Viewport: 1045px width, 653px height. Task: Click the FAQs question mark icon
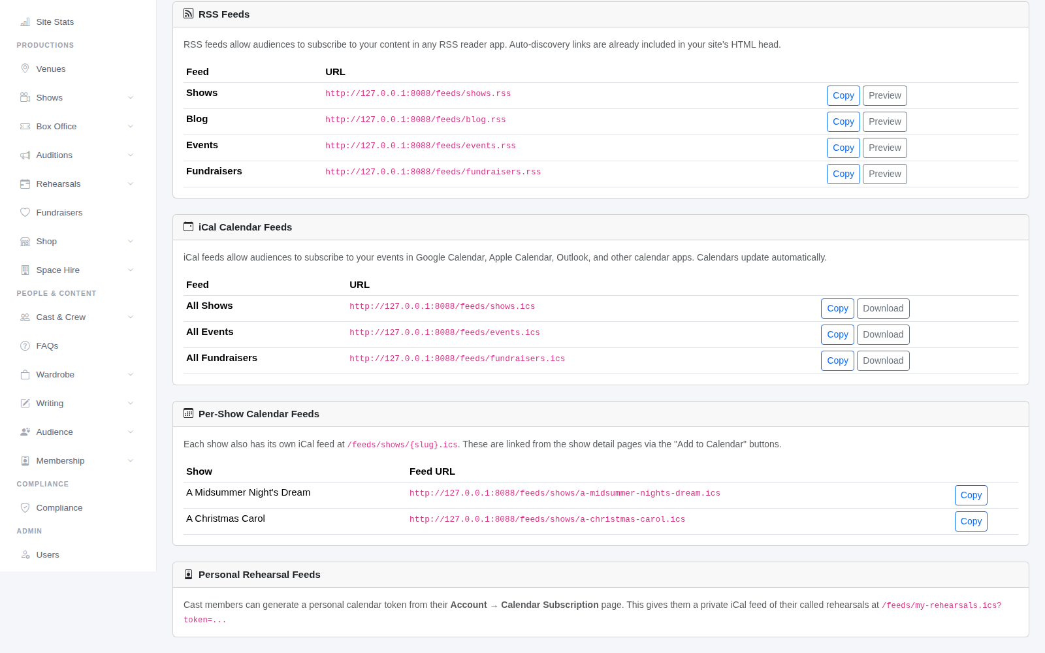click(x=25, y=345)
